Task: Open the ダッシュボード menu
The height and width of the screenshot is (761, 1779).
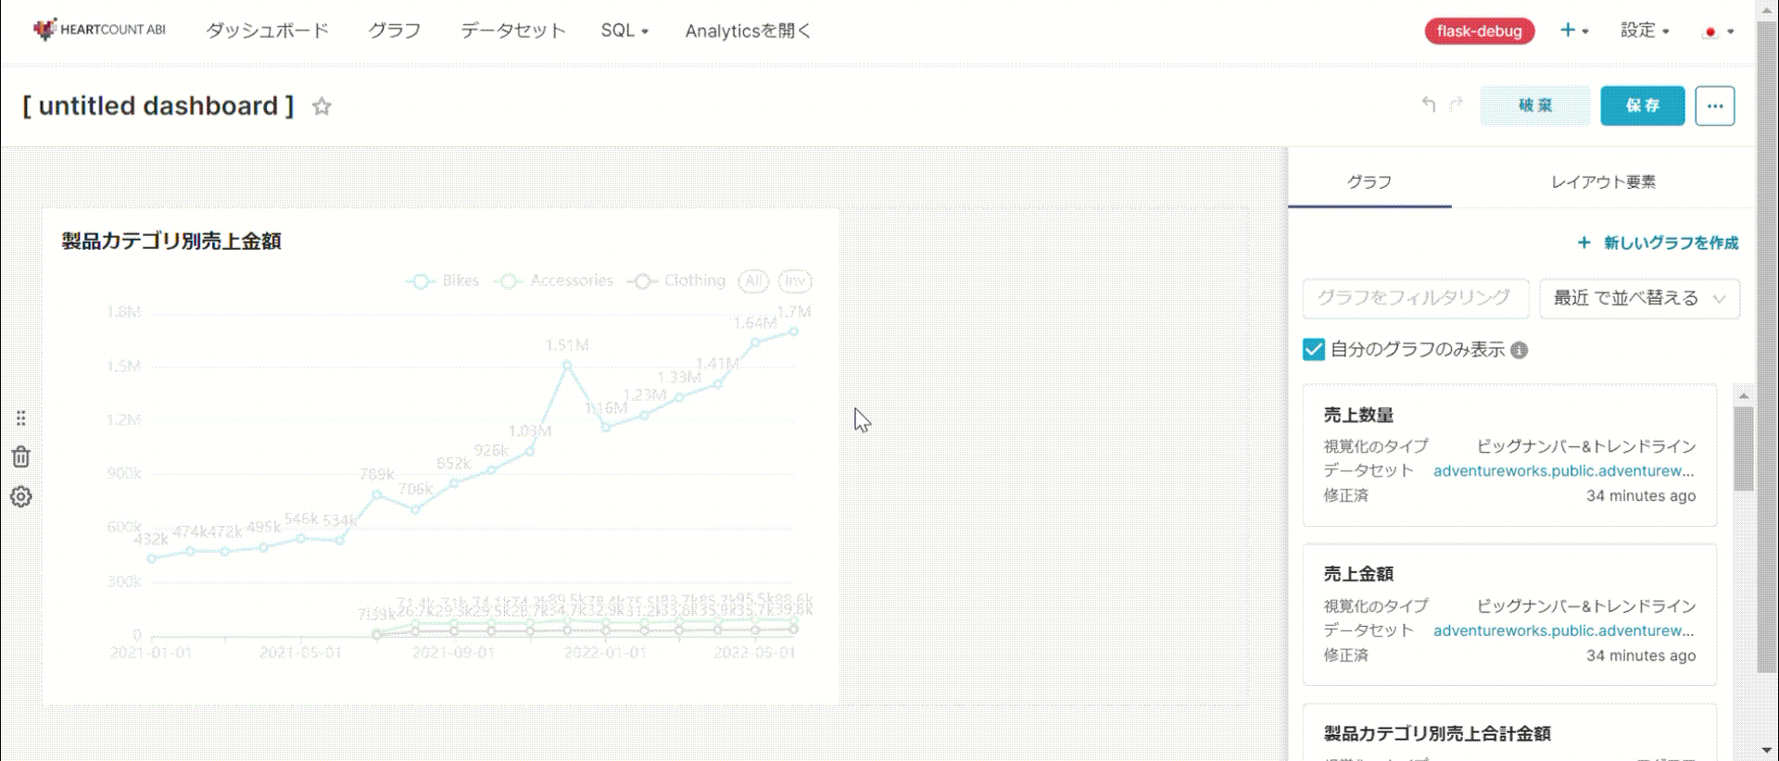Action: click(x=267, y=31)
